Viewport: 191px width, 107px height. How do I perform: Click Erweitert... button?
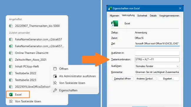168,79
